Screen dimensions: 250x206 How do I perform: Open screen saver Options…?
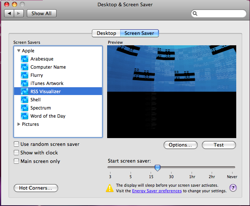pos(180,145)
